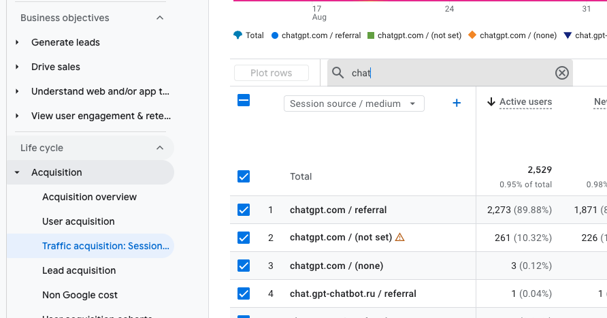Add a secondary dimension with the plus icon

point(457,103)
